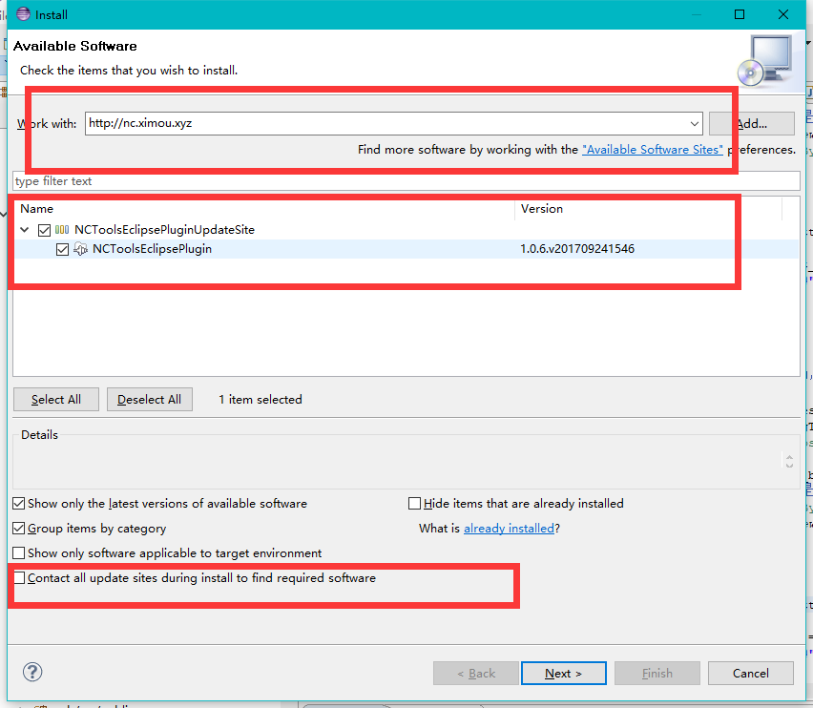Enable Show only software applicable to target environment
The height and width of the screenshot is (708, 813).
pyautogui.click(x=19, y=553)
